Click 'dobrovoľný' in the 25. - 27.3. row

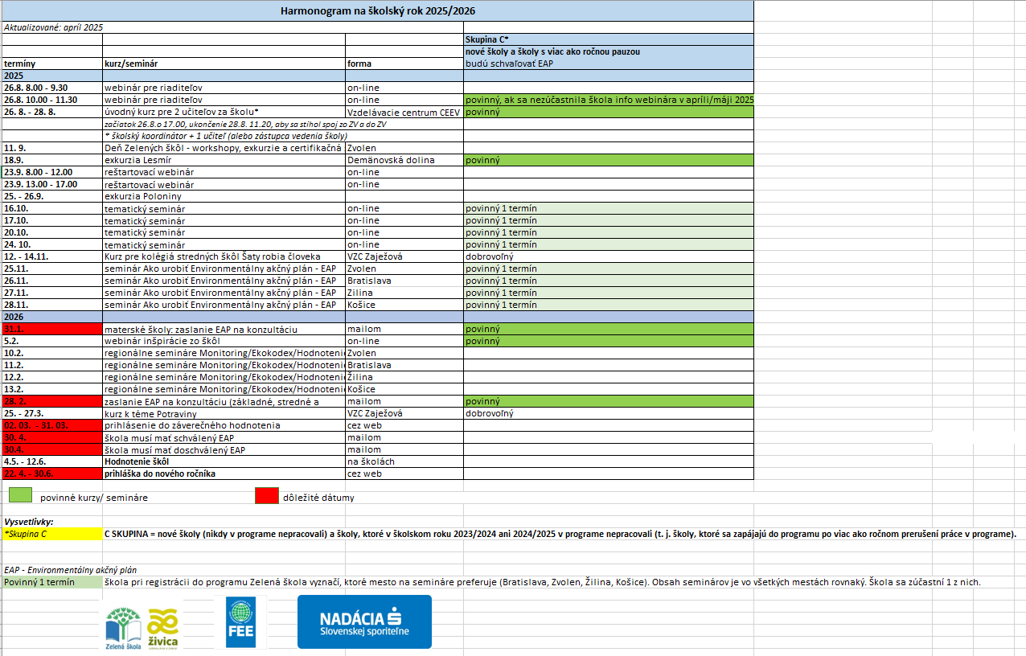(x=609, y=413)
